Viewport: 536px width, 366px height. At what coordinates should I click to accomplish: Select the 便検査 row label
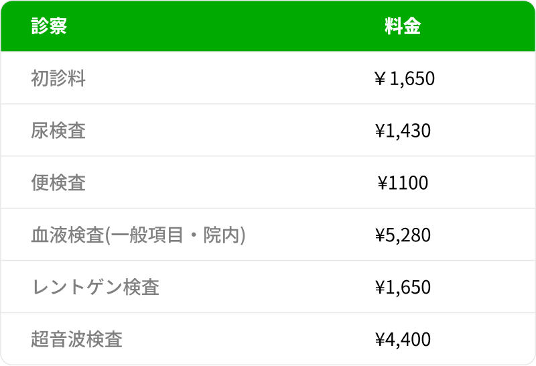[x=58, y=183]
